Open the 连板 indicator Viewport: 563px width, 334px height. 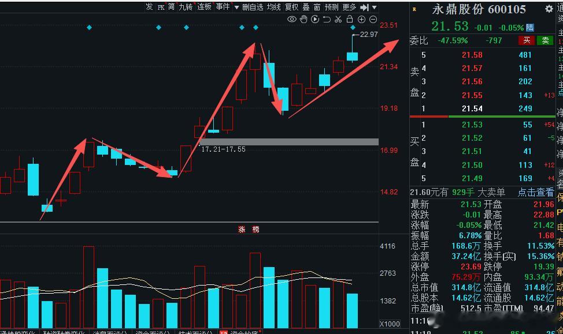point(204,7)
